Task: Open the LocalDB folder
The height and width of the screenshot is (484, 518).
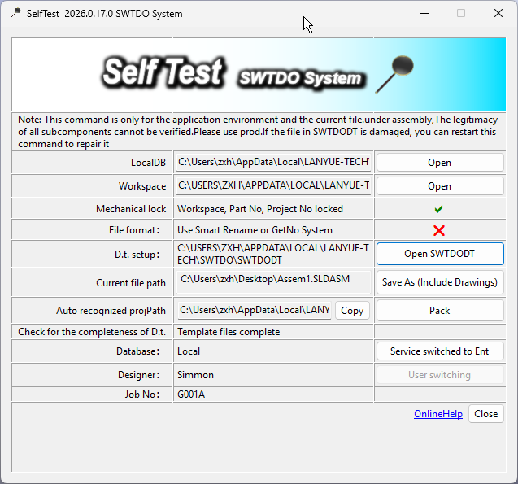Action: [x=439, y=163]
